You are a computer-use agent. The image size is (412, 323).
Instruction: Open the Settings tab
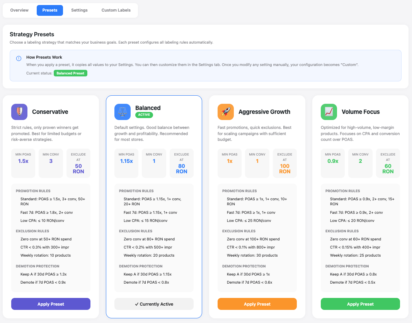coord(79,10)
